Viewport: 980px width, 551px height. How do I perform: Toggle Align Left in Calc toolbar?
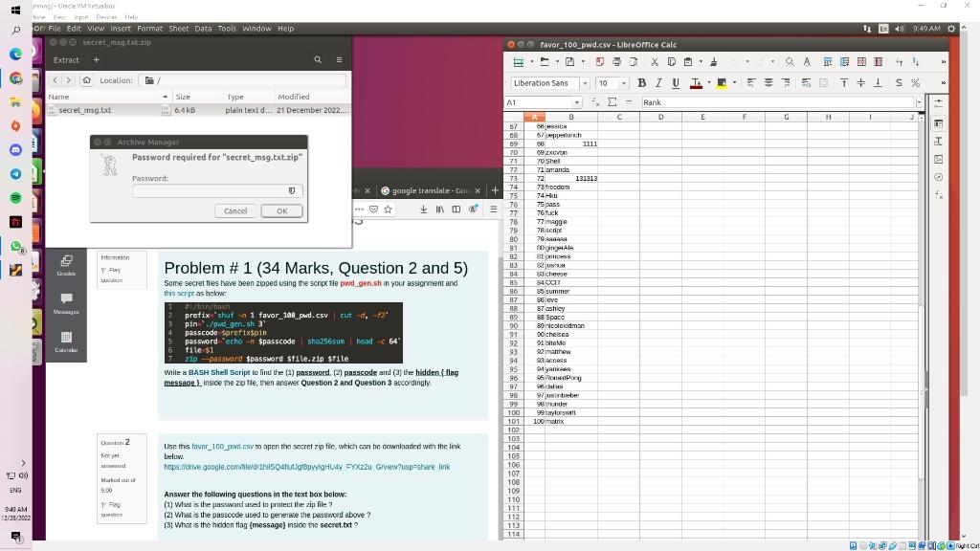click(x=751, y=83)
